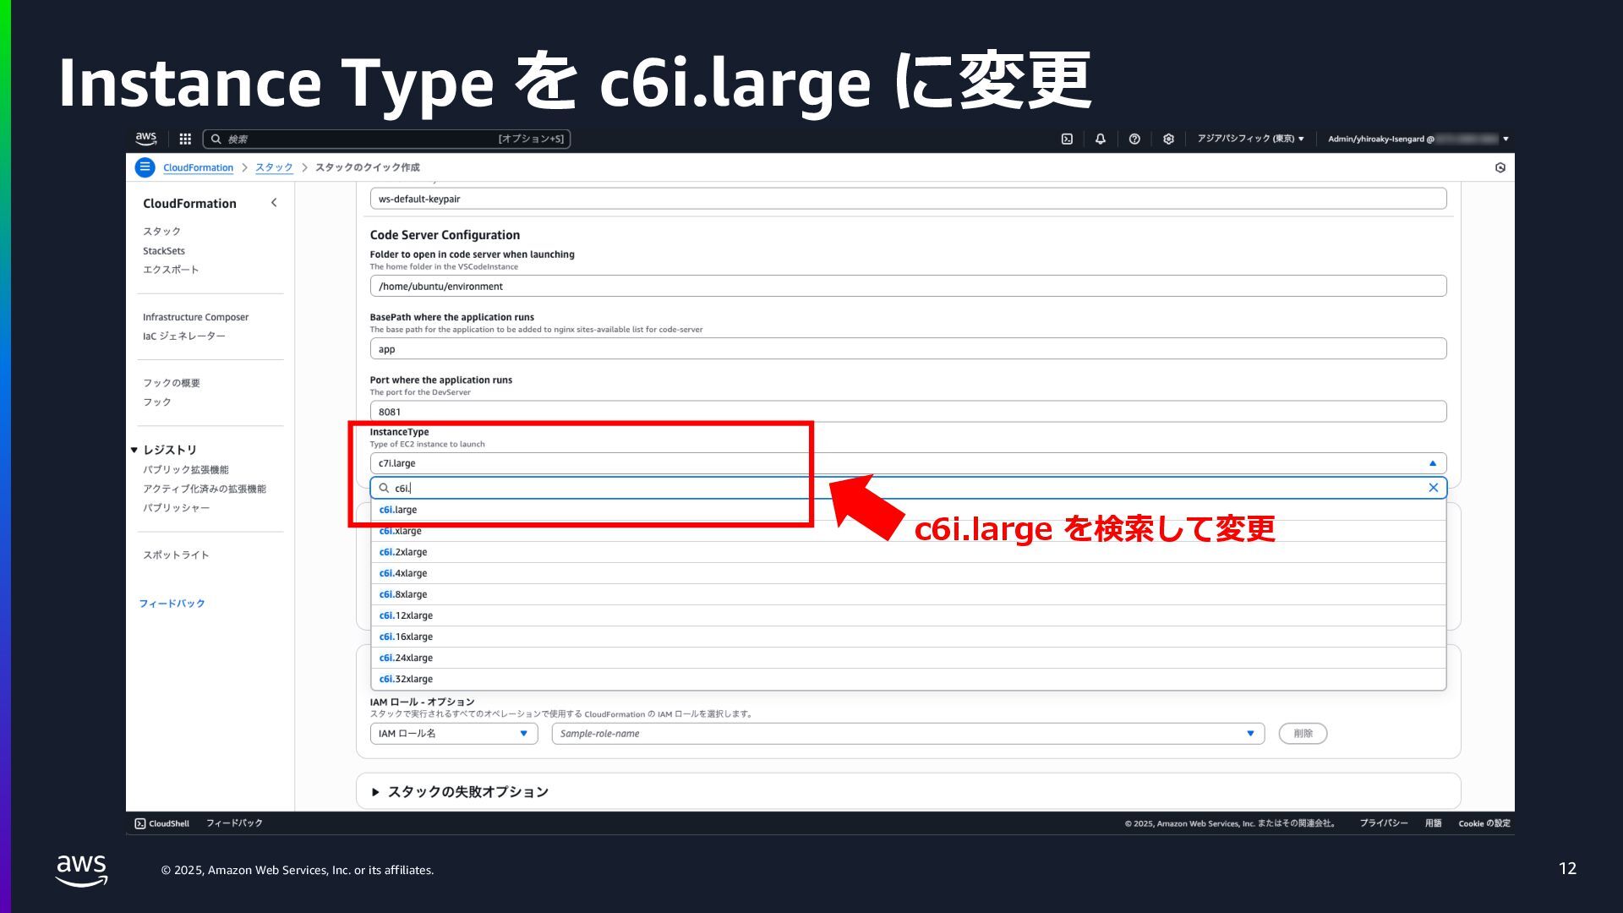Collapse the InstanceType c7i.large dropdown
The image size is (1623, 913).
(1432, 463)
